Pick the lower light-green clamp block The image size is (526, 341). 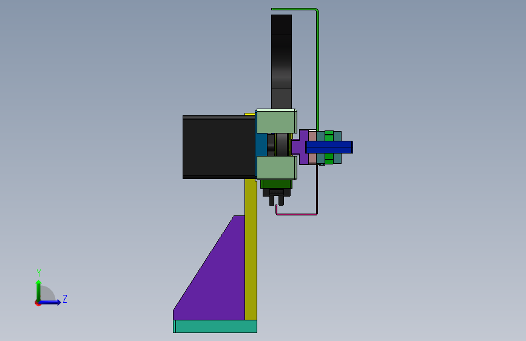(277, 168)
